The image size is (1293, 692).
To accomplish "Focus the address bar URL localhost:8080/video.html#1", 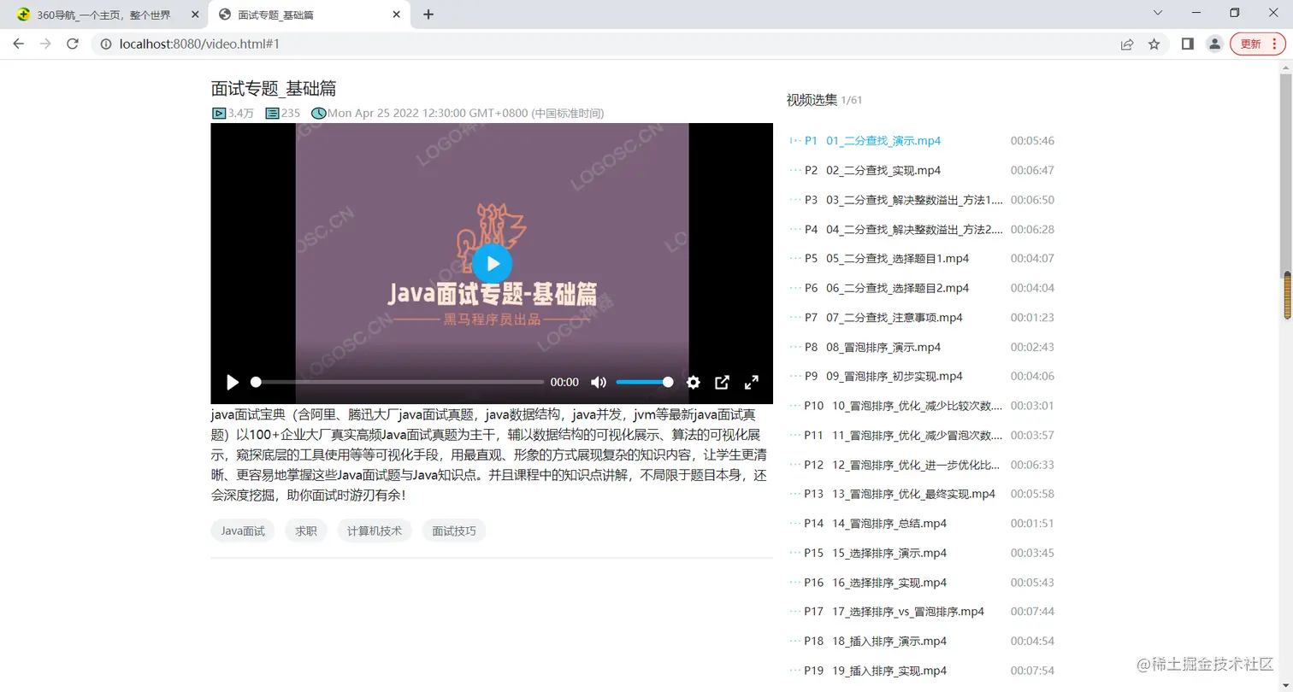I will coord(199,44).
